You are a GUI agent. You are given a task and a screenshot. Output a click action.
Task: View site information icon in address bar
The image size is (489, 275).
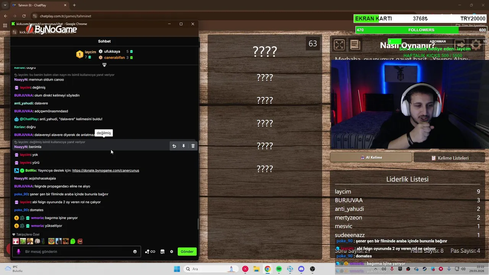click(35, 16)
